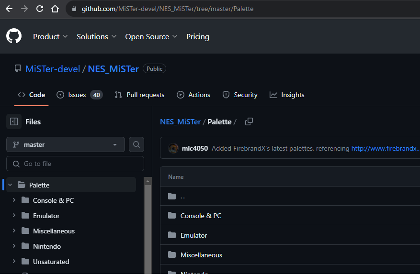The image size is (420, 275).
Task: Reload the page with the refresh icon
Action: tap(40, 9)
